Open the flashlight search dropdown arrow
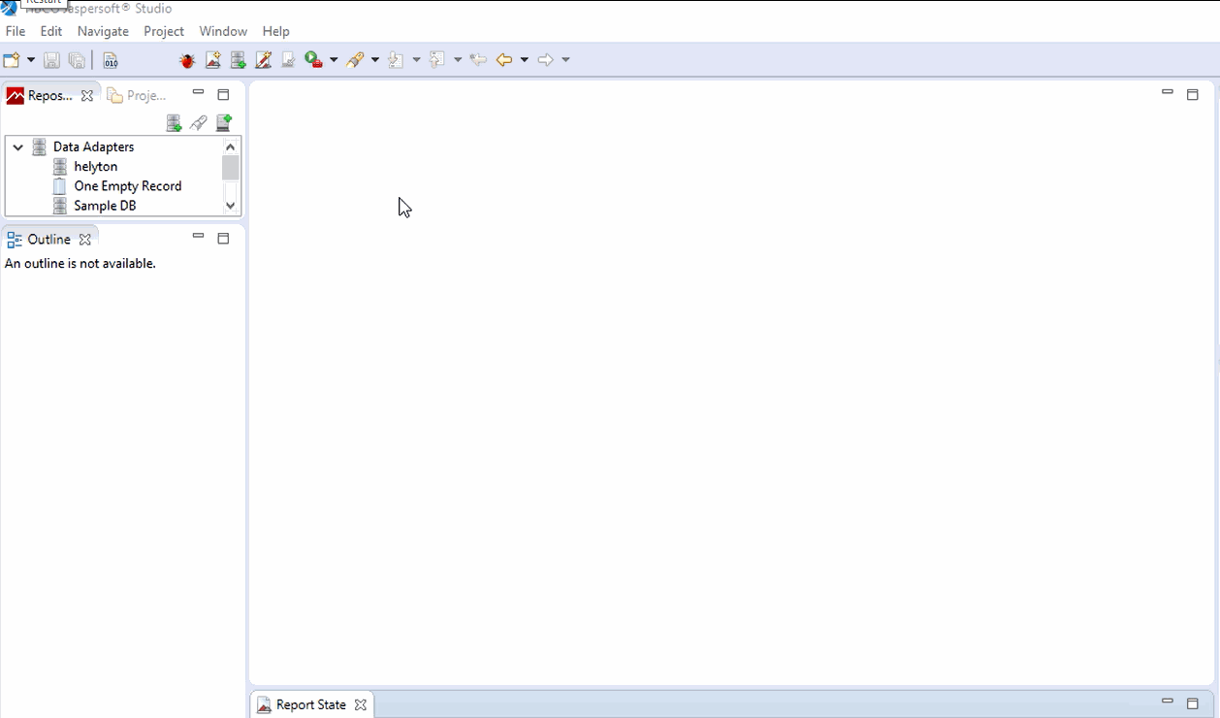1220x718 pixels. [375, 60]
